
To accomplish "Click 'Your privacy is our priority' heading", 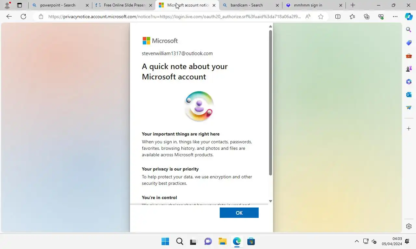I will [170, 169].
